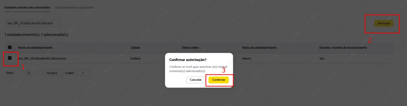407x106 pixels.
Task: Click the Status do estabelecimento column header
Action: (259, 48)
